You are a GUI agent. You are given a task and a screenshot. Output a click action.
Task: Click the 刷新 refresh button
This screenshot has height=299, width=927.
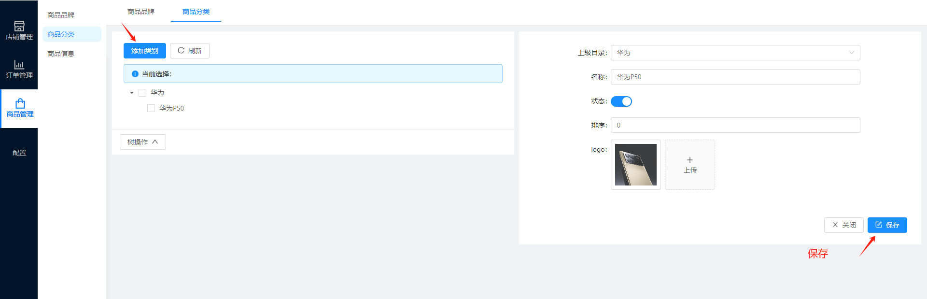click(x=190, y=51)
